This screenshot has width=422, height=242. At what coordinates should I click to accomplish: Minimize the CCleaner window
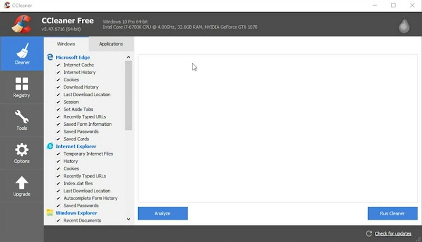pyautogui.click(x=375, y=5)
